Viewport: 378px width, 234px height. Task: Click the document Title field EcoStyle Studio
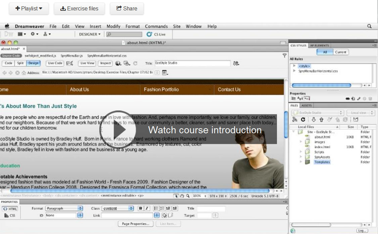click(192, 63)
